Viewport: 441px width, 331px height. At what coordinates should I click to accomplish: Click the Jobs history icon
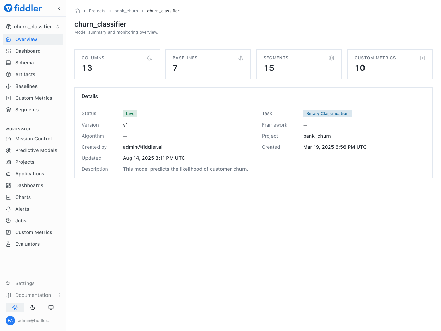coord(8,221)
